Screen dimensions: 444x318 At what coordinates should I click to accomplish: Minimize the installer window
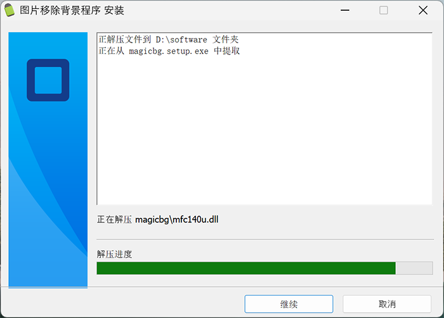point(345,11)
